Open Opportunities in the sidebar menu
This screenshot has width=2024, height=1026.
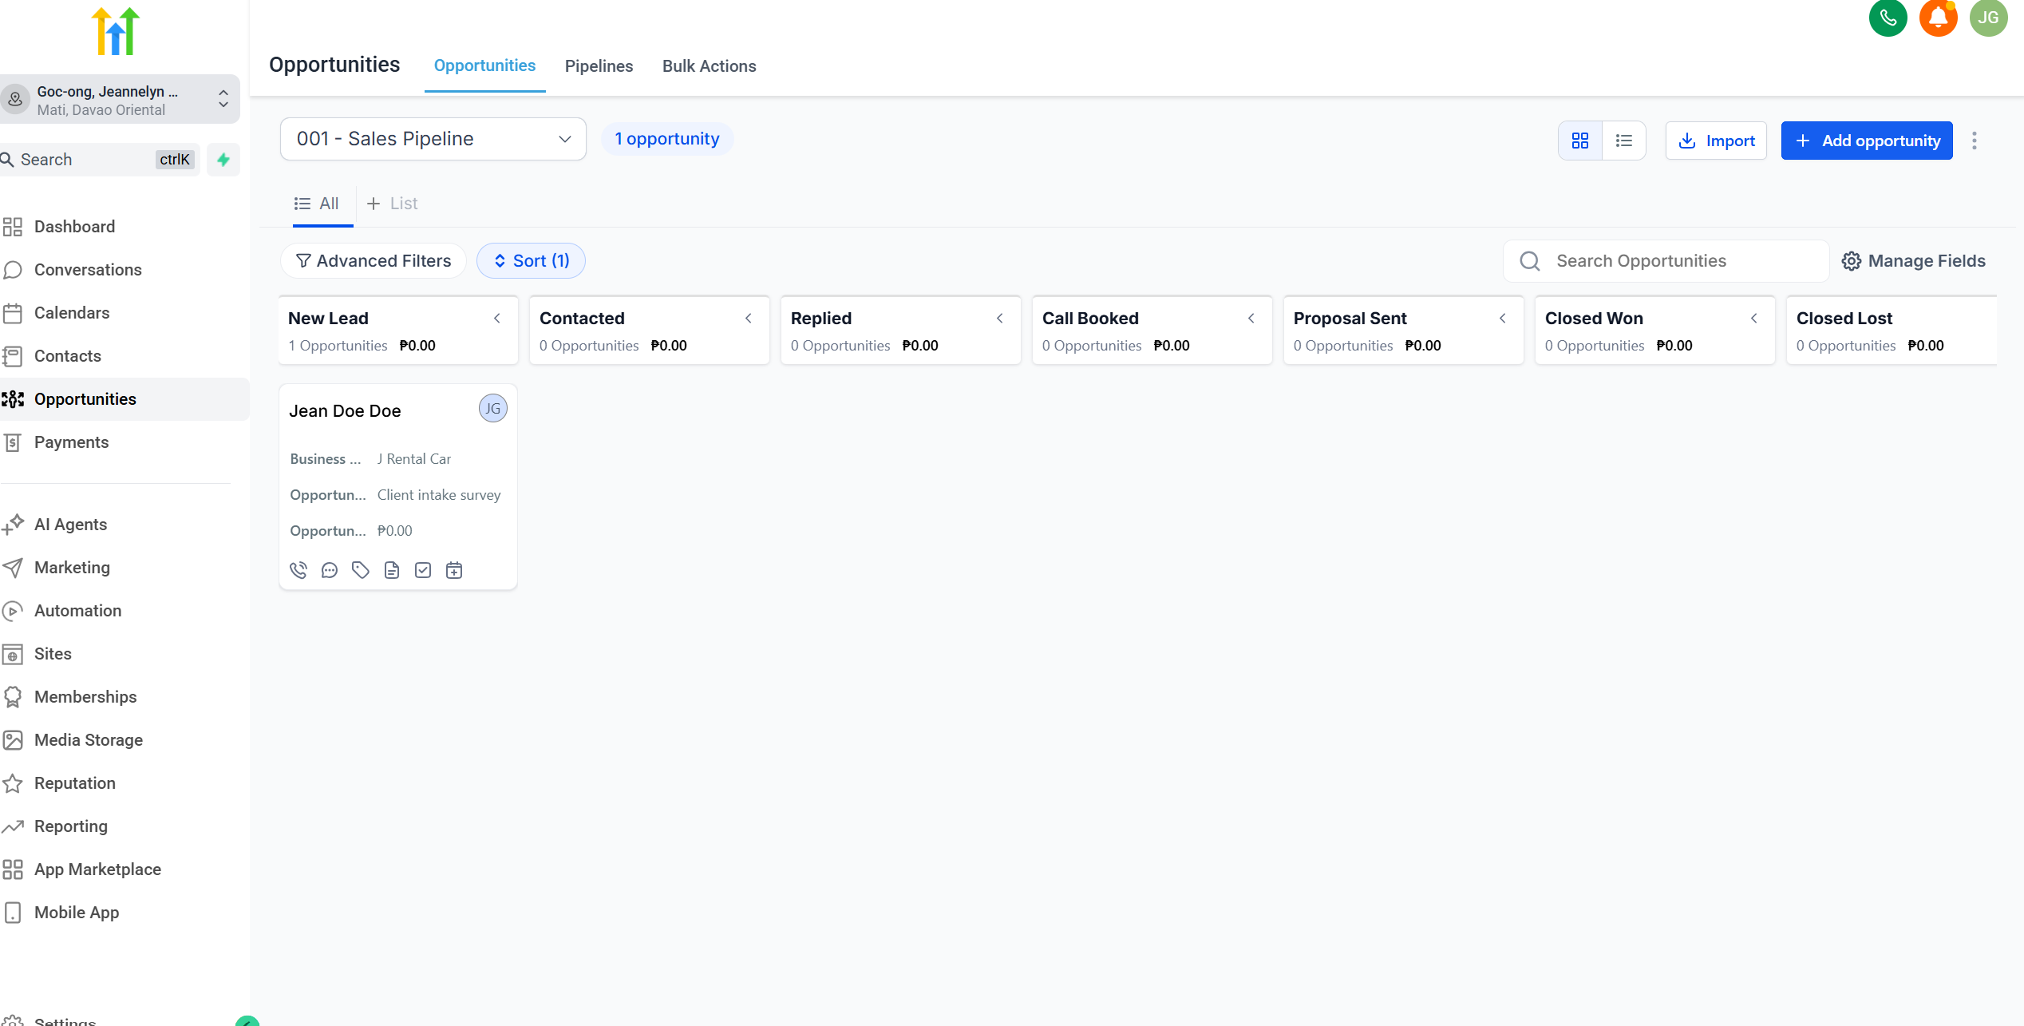tap(125, 399)
